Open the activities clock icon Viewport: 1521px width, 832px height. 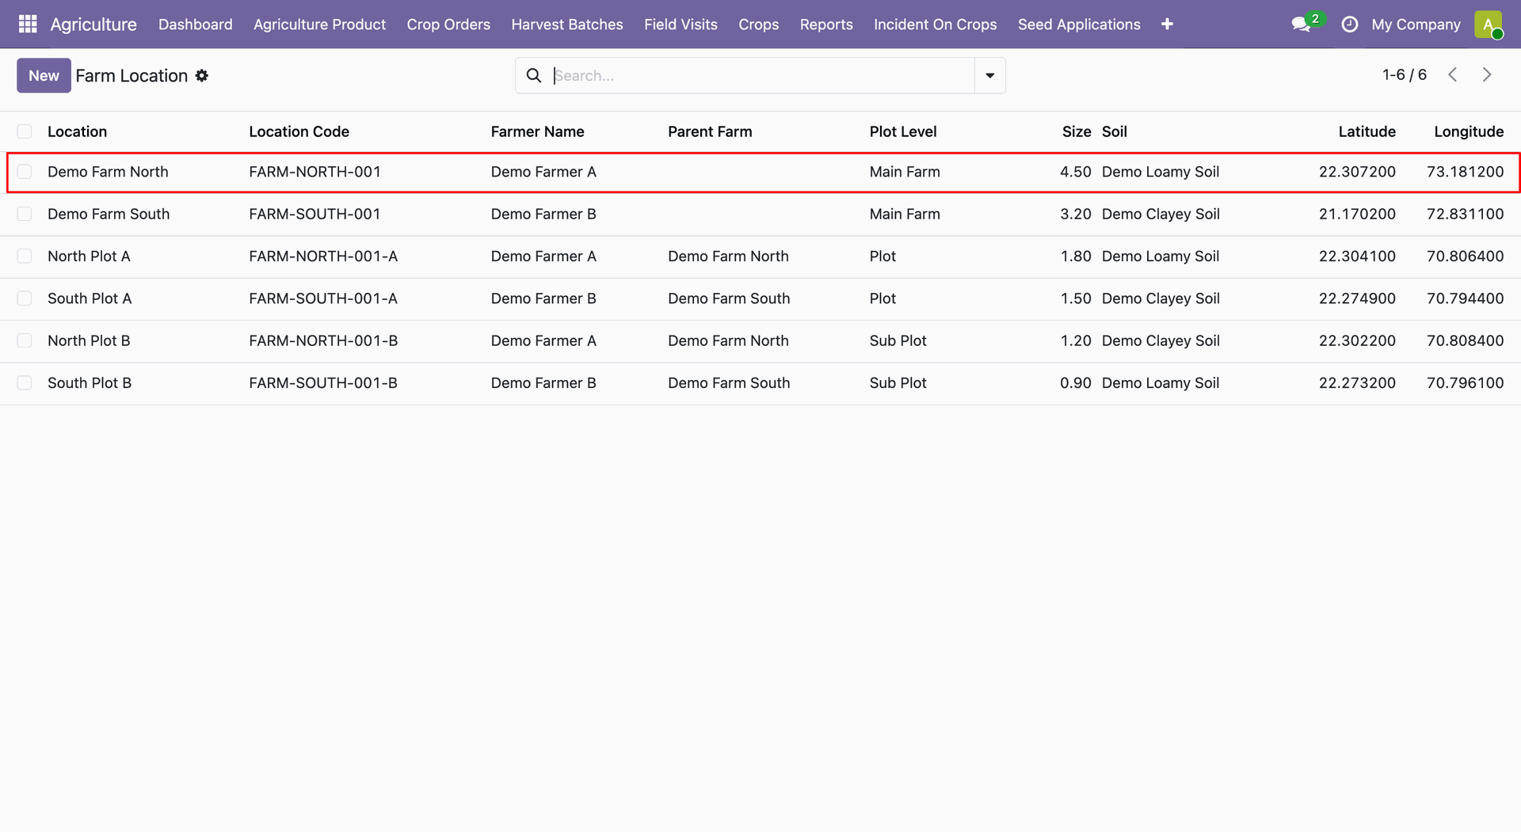(x=1350, y=25)
